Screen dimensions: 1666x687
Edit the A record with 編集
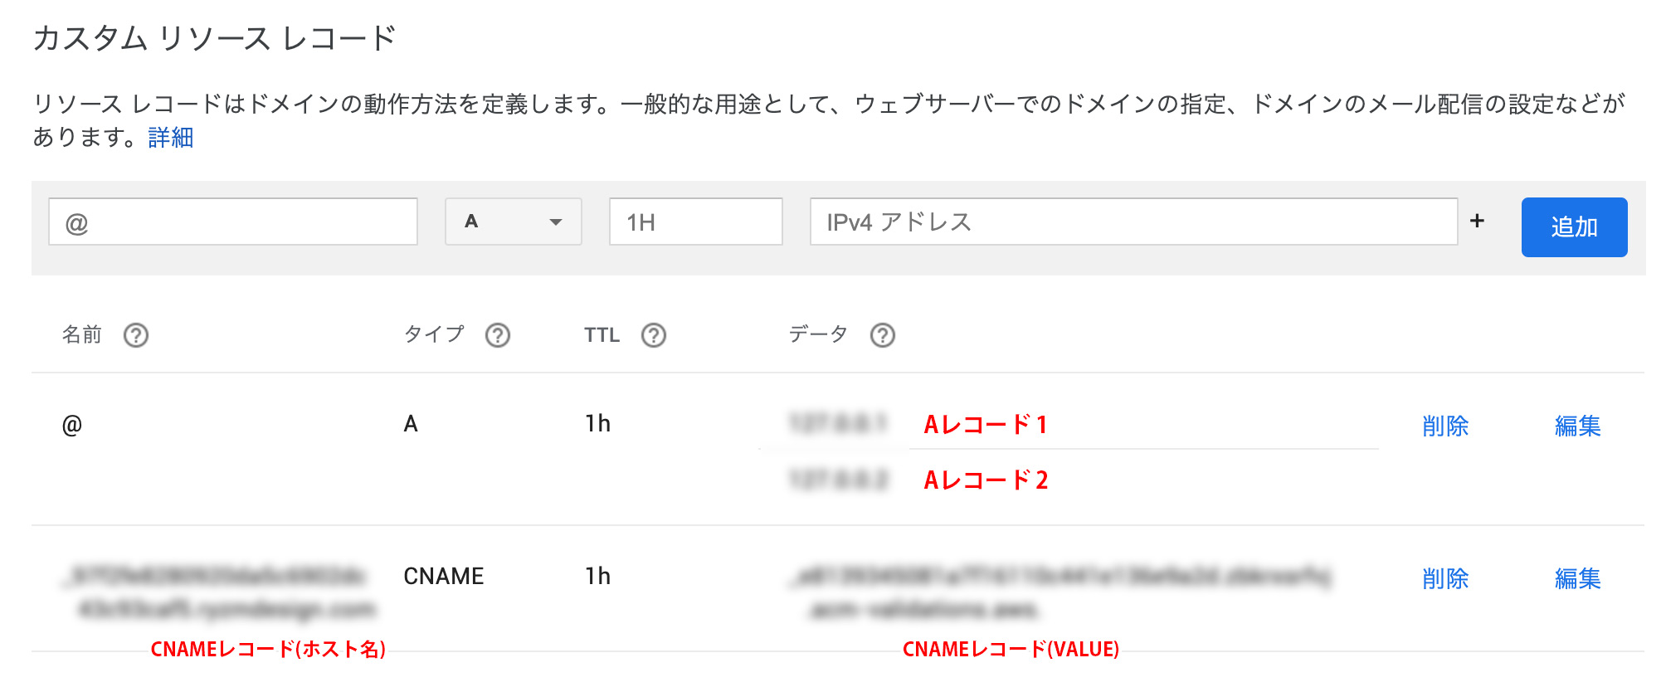1577,426
